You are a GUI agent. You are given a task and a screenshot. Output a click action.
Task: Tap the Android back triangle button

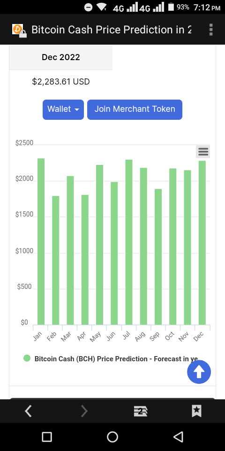[x=178, y=437]
